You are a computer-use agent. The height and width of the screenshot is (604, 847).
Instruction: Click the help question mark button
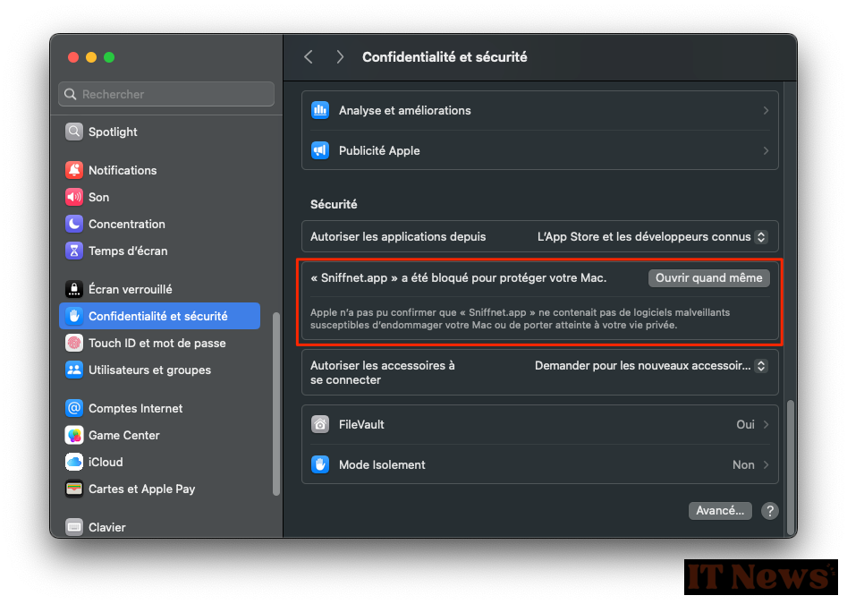770,511
